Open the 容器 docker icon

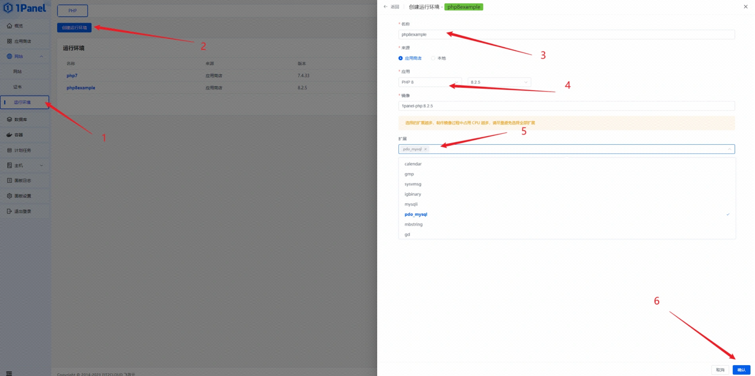point(9,135)
